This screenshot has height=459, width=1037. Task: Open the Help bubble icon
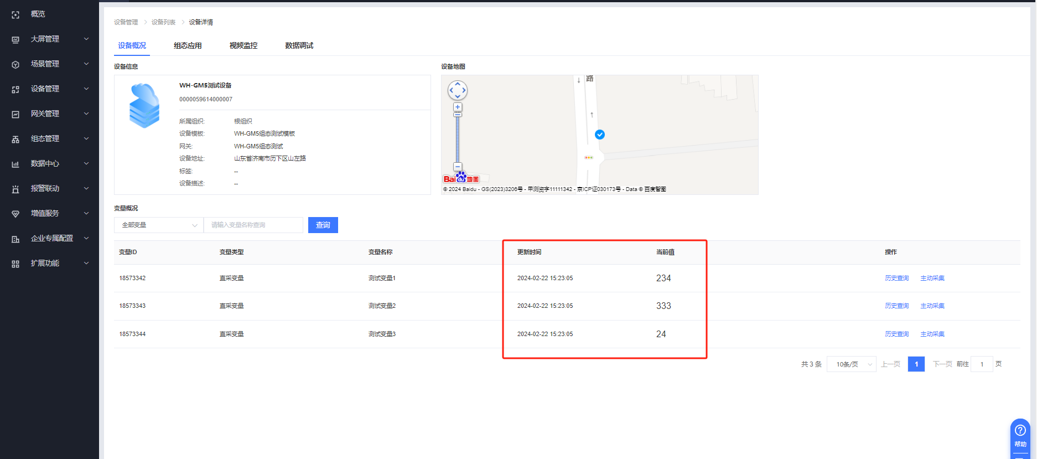coord(1020,431)
